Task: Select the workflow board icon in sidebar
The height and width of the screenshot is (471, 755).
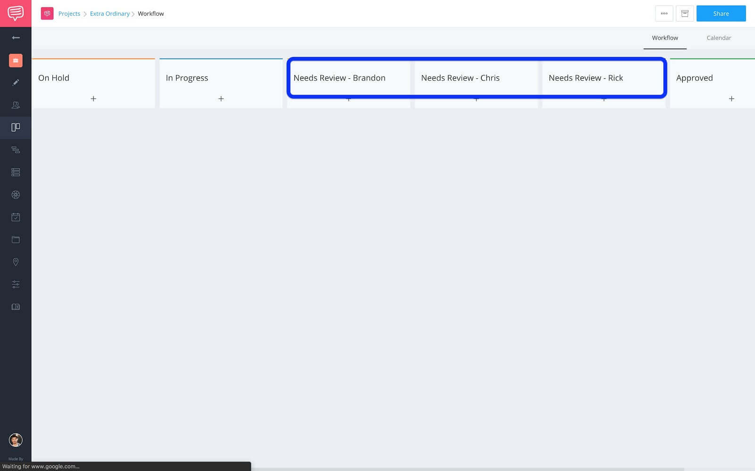Action: pos(16,127)
